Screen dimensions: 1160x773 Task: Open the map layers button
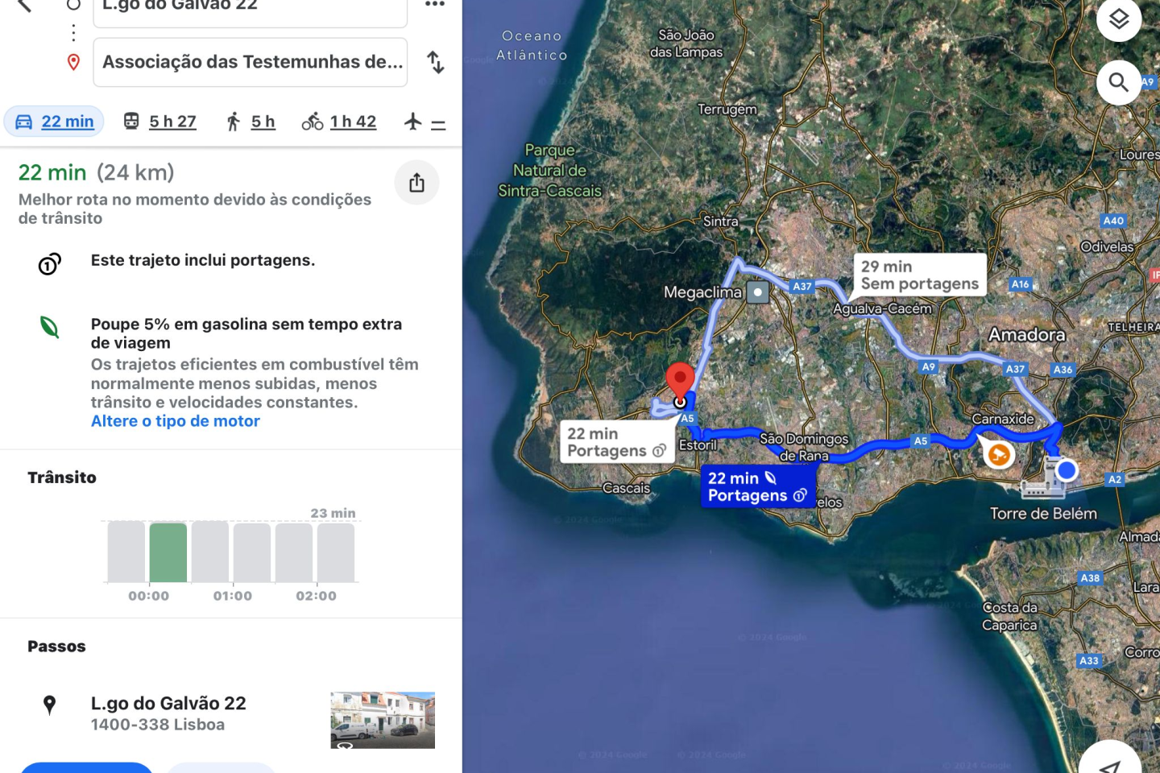1119,19
